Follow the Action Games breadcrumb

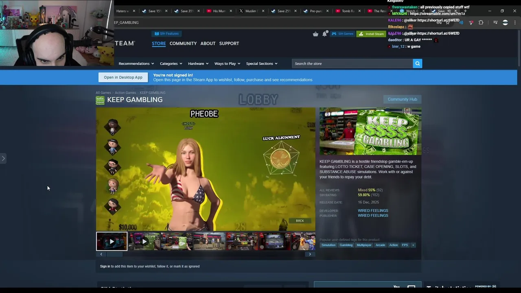pyautogui.click(x=125, y=93)
